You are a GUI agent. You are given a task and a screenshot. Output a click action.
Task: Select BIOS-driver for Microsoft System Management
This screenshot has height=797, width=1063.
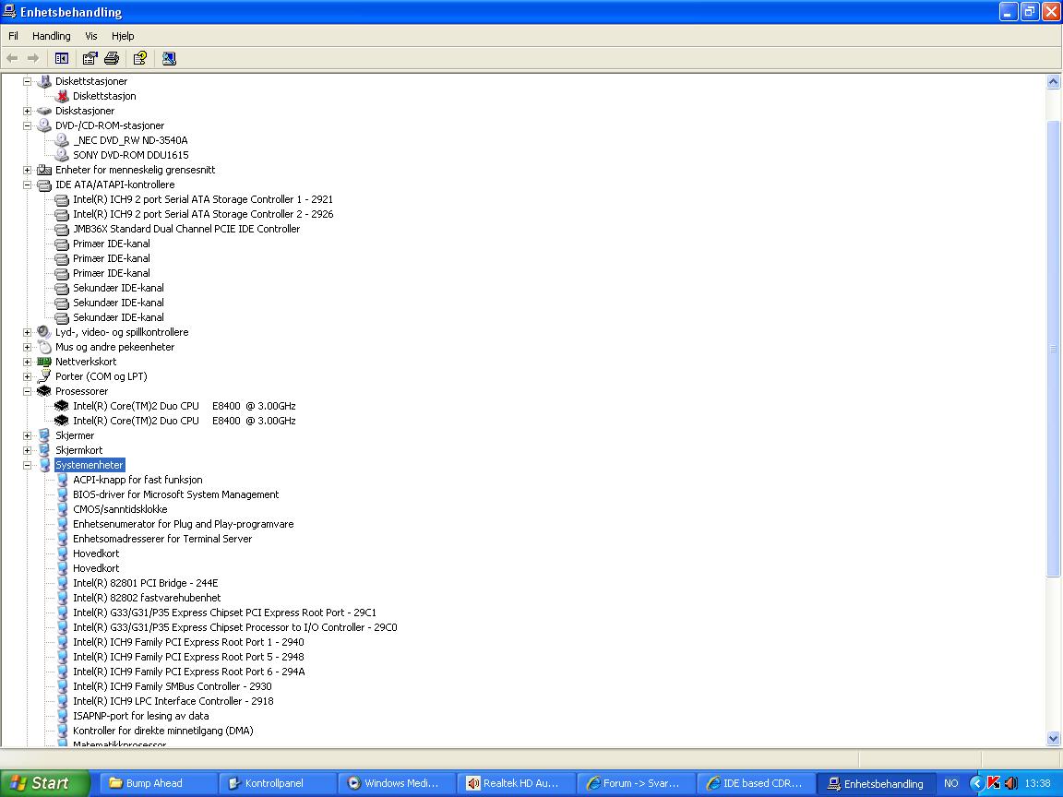(175, 494)
